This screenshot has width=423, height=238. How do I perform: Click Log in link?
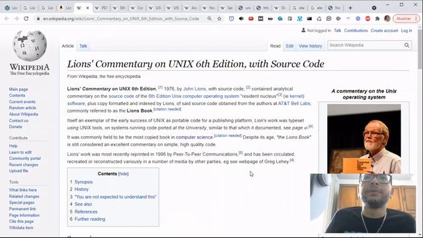[406, 30]
